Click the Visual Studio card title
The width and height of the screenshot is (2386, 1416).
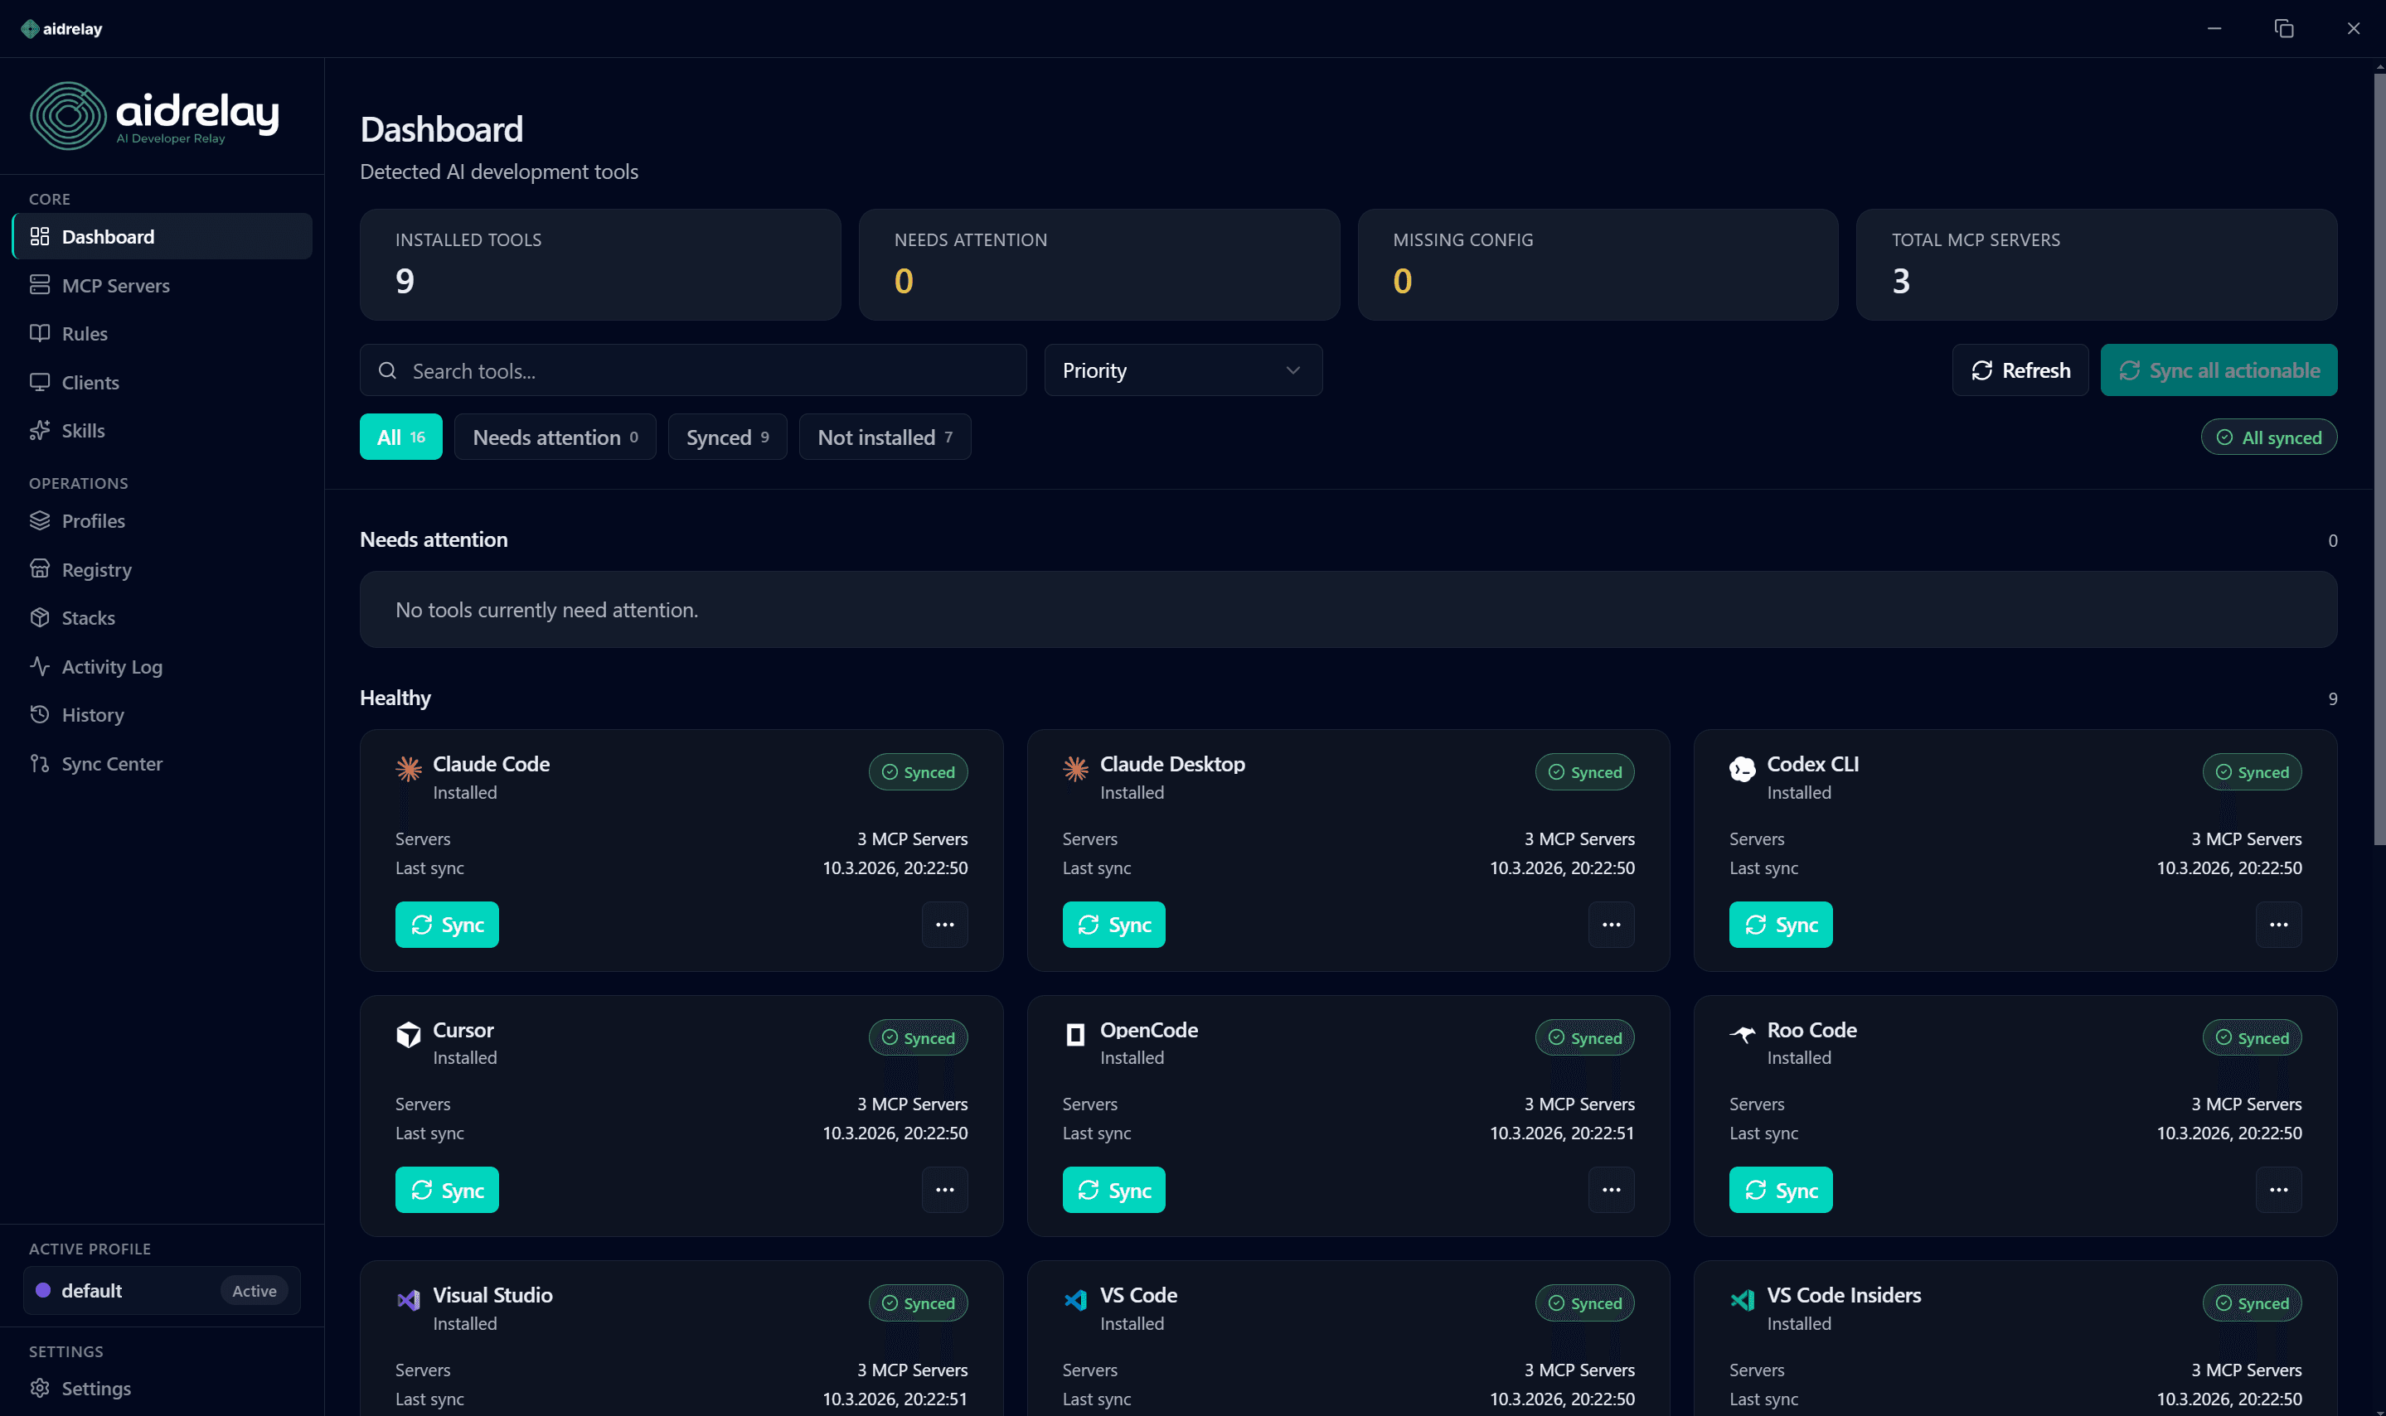pyautogui.click(x=492, y=1295)
